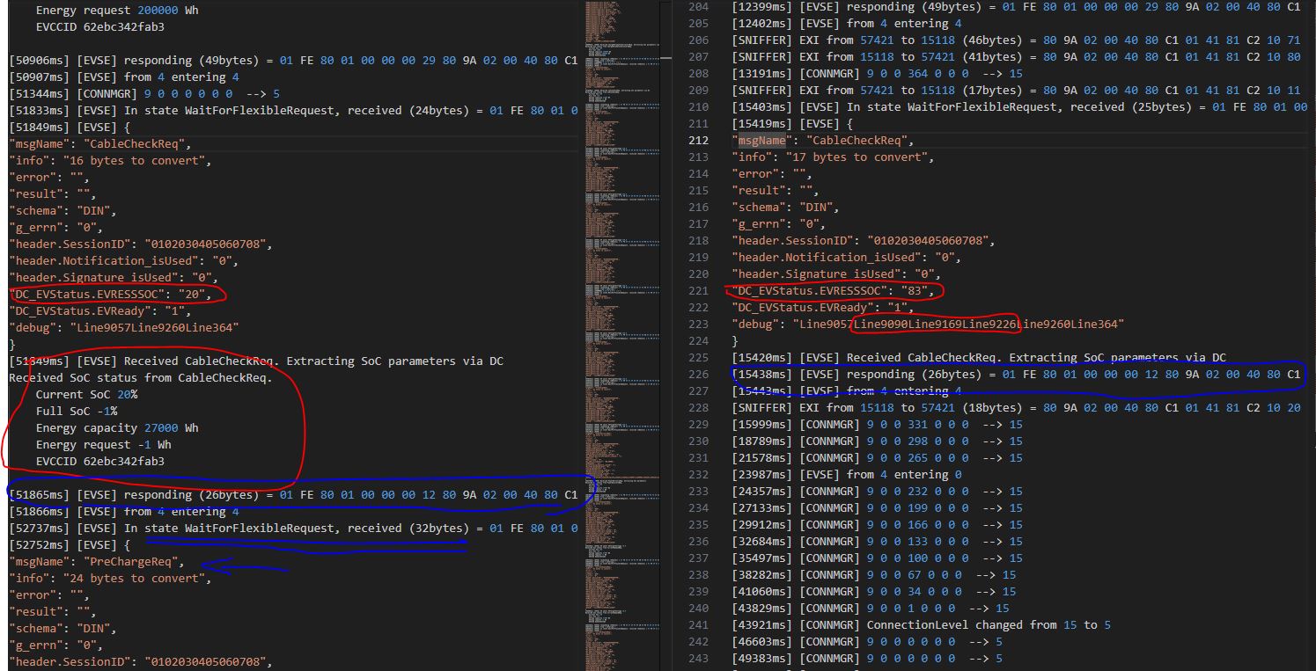
Task: Click the [51865ms] EVSE responding (26bytes) line
Action: pos(290,495)
